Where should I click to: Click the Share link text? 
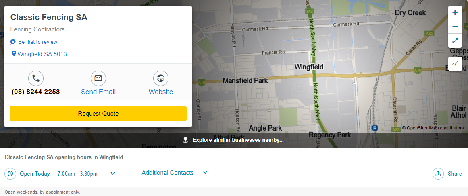pos(455,174)
